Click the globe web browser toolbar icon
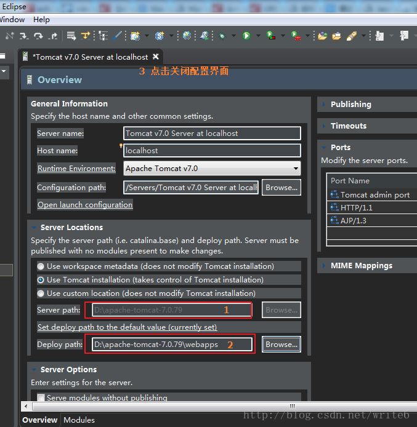This screenshot has width=417, height=427. pos(187,36)
